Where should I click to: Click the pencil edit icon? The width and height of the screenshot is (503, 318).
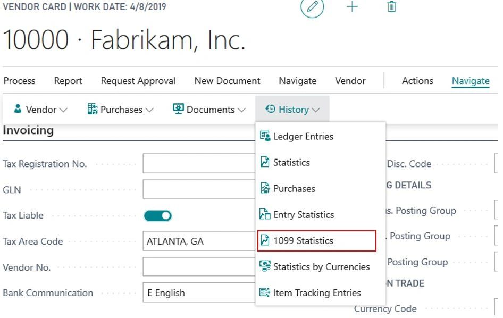pyautogui.click(x=312, y=7)
